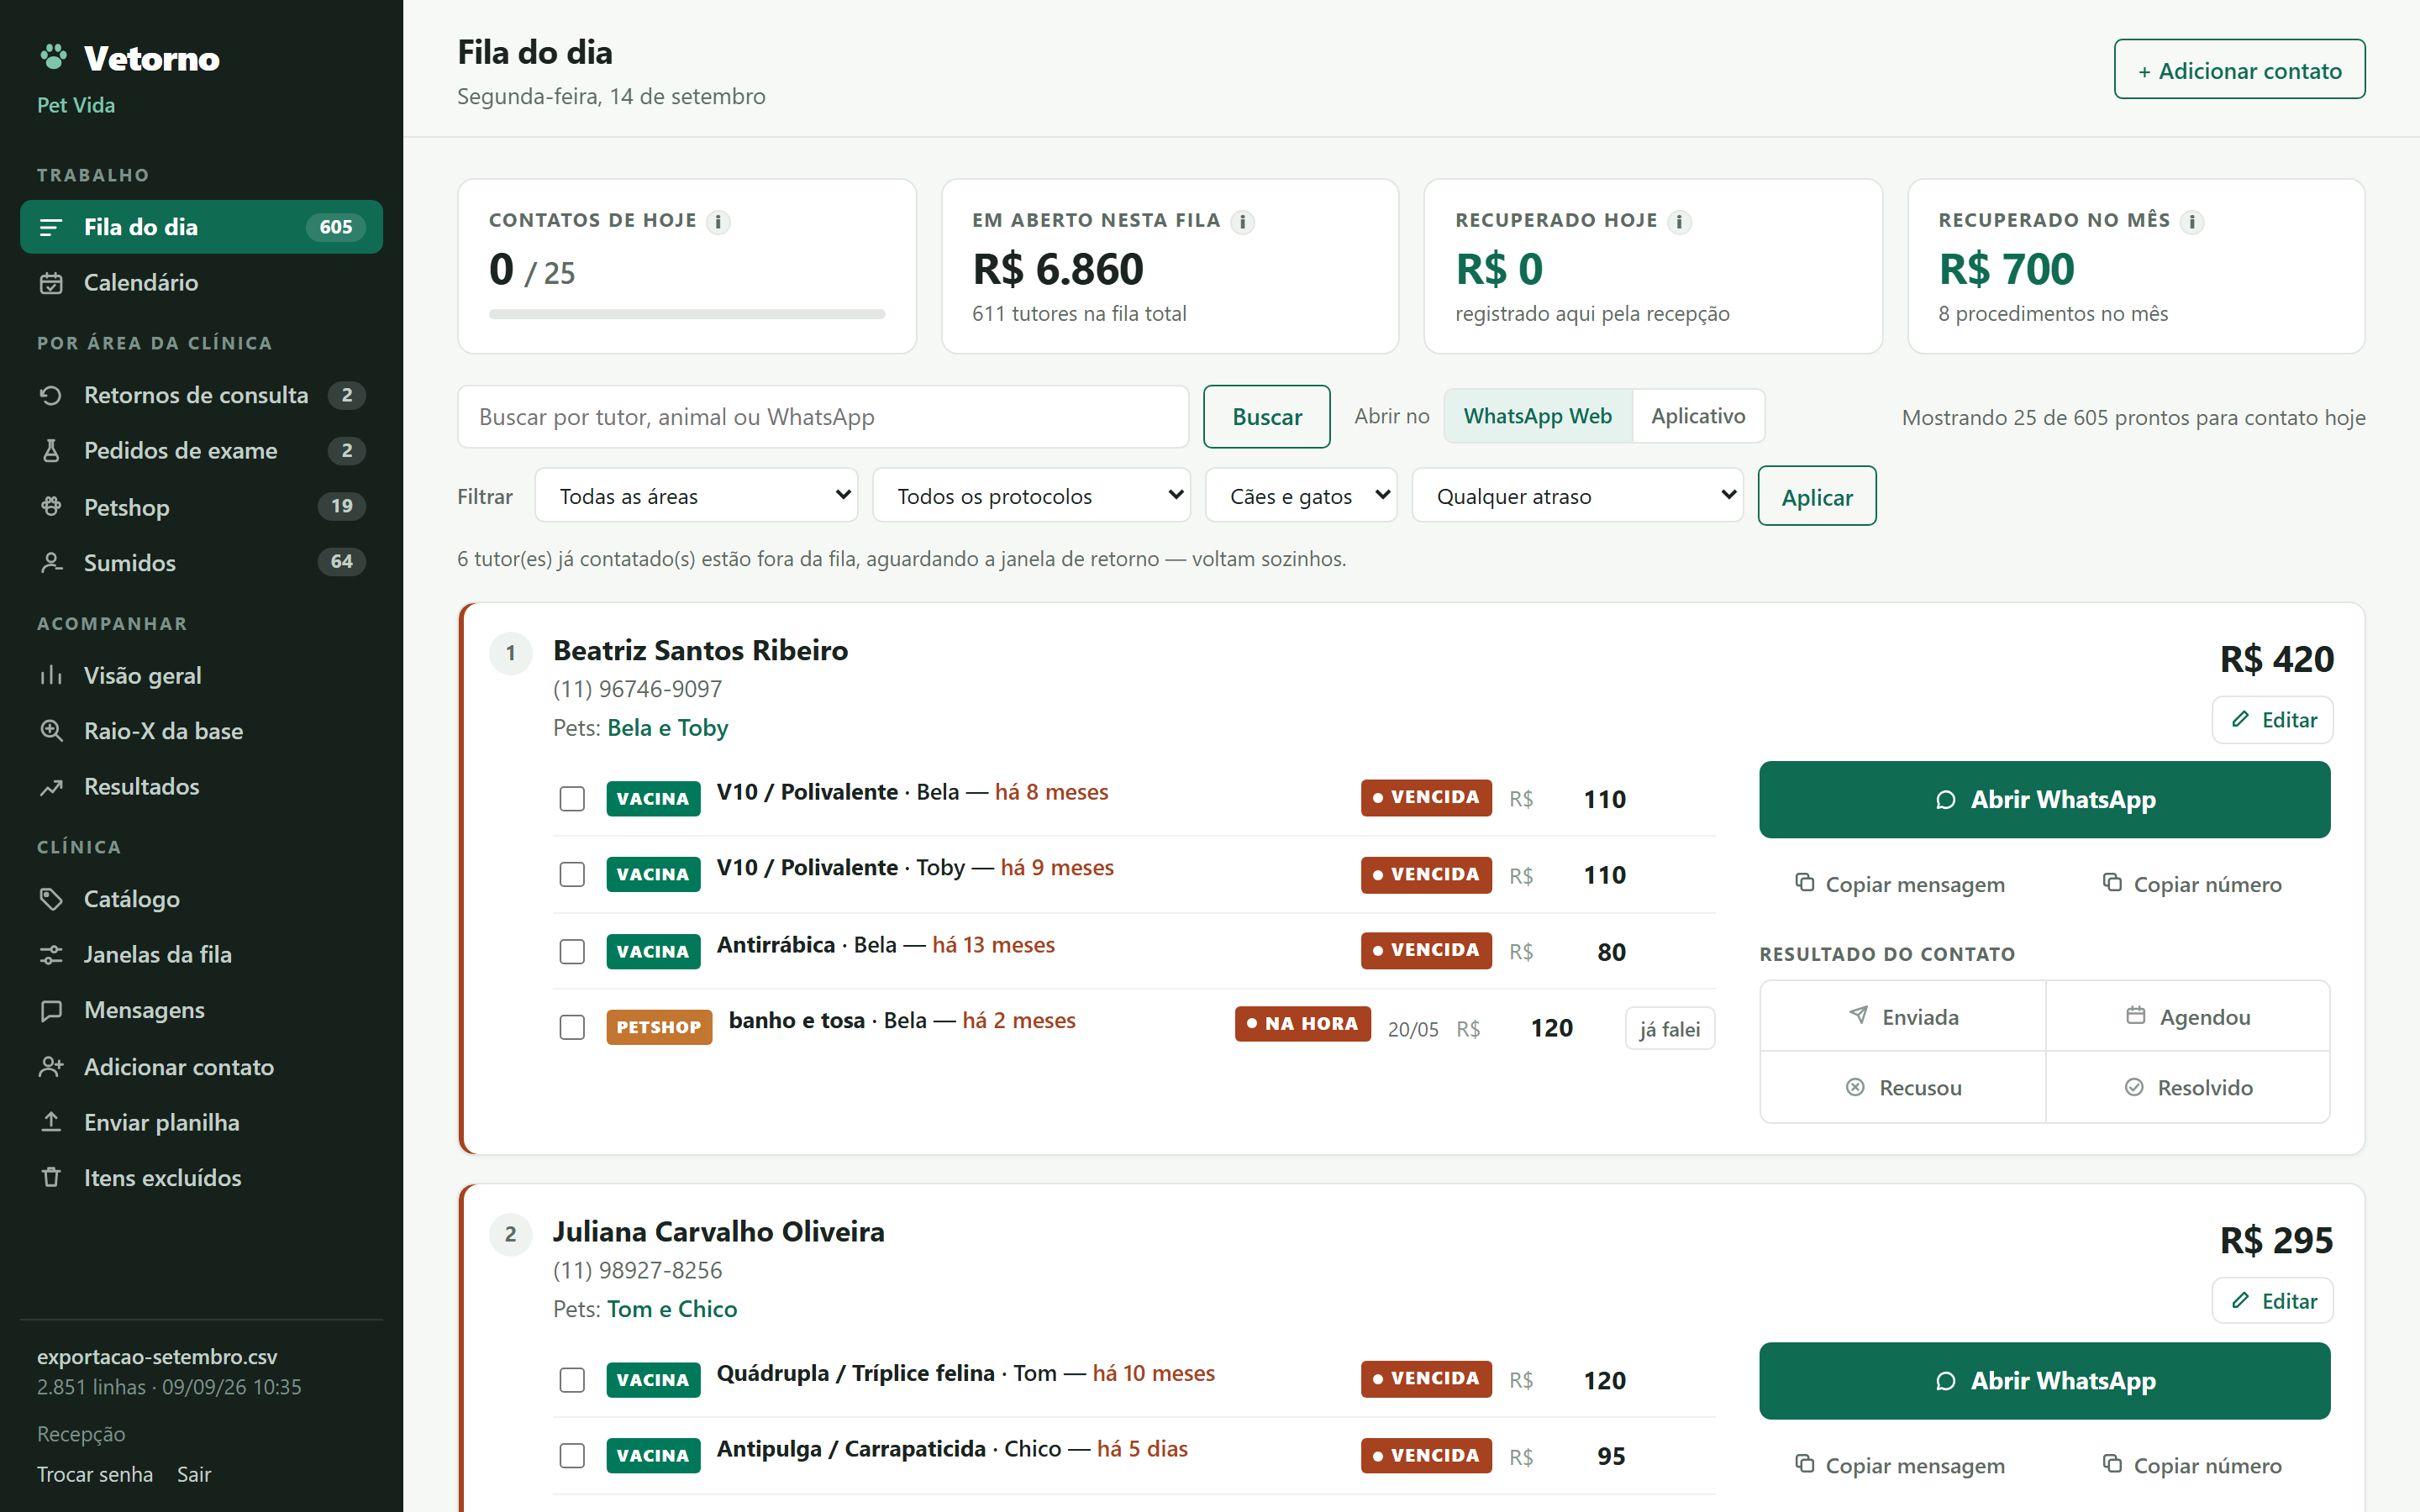Image resolution: width=2420 pixels, height=1512 pixels.
Task: Click the Itens excluídos trash icon
Action: pos(51,1178)
